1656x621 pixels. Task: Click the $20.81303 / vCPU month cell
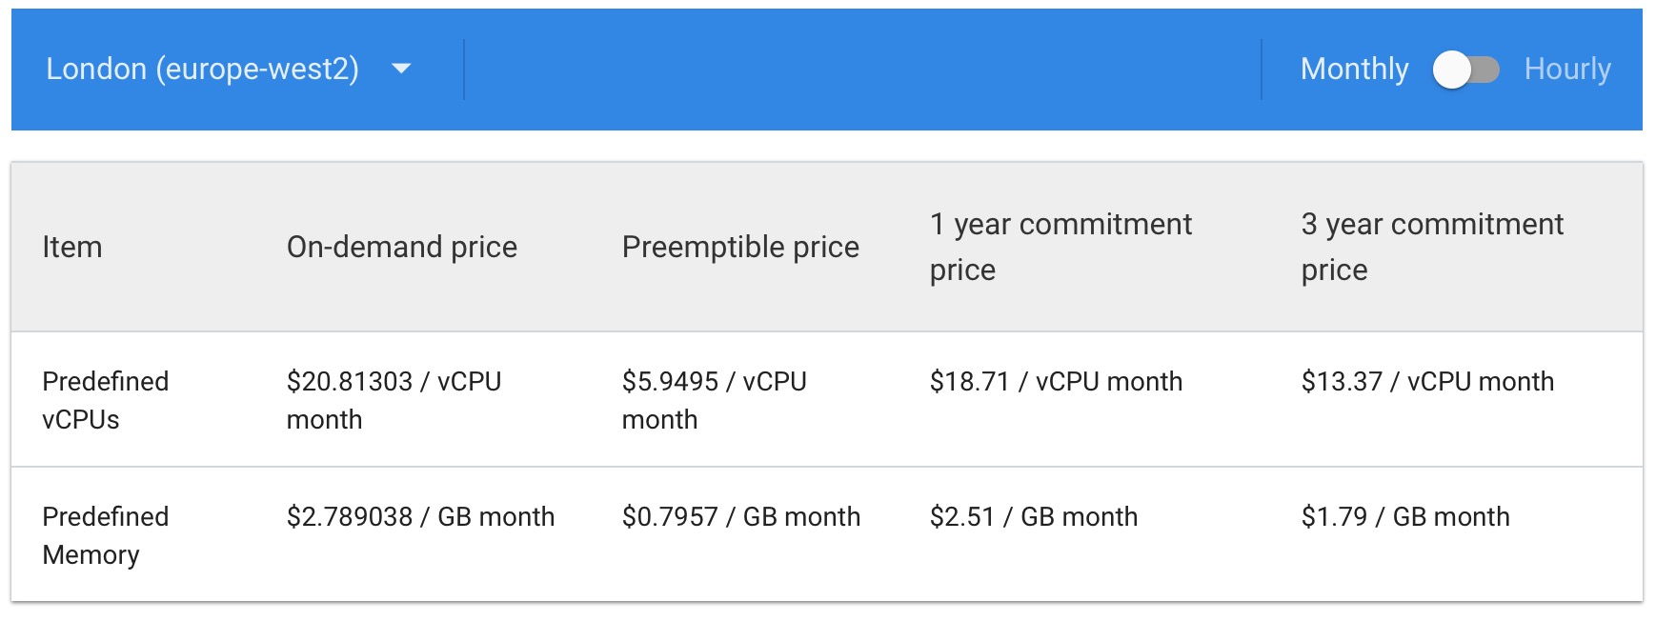(x=394, y=400)
